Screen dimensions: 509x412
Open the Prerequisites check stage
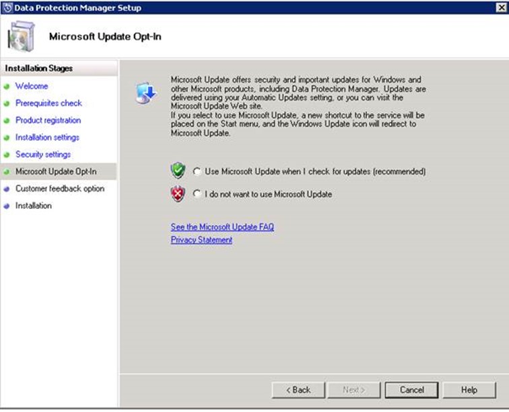click(x=48, y=103)
